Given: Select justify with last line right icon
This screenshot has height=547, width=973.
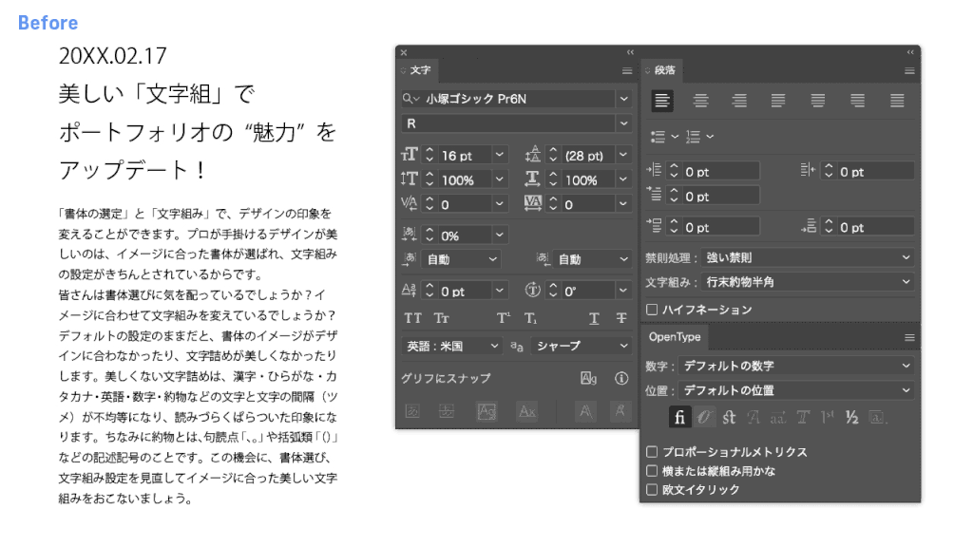Looking at the screenshot, I should coord(858,101).
